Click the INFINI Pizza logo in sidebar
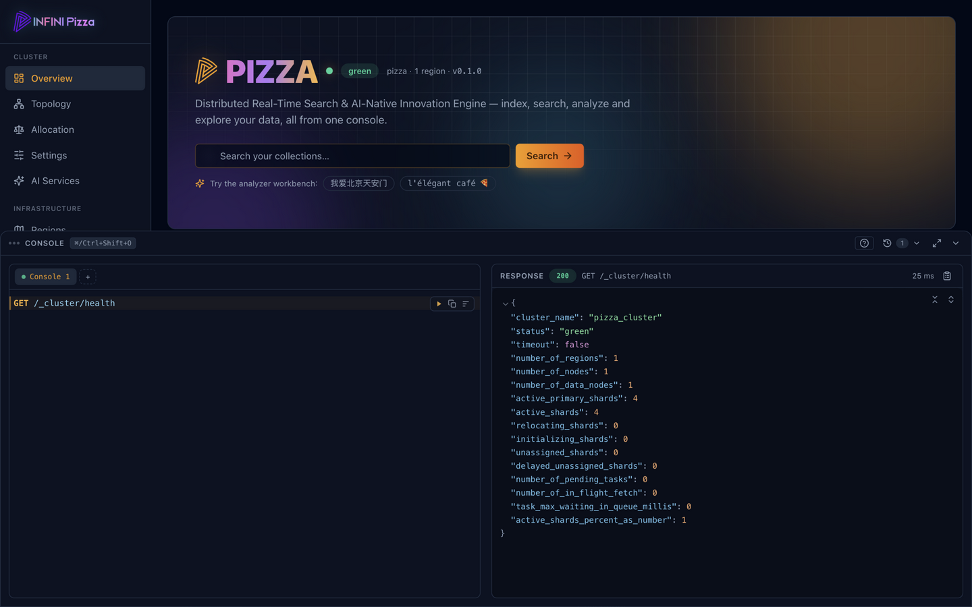This screenshot has height=607, width=972. 54,22
